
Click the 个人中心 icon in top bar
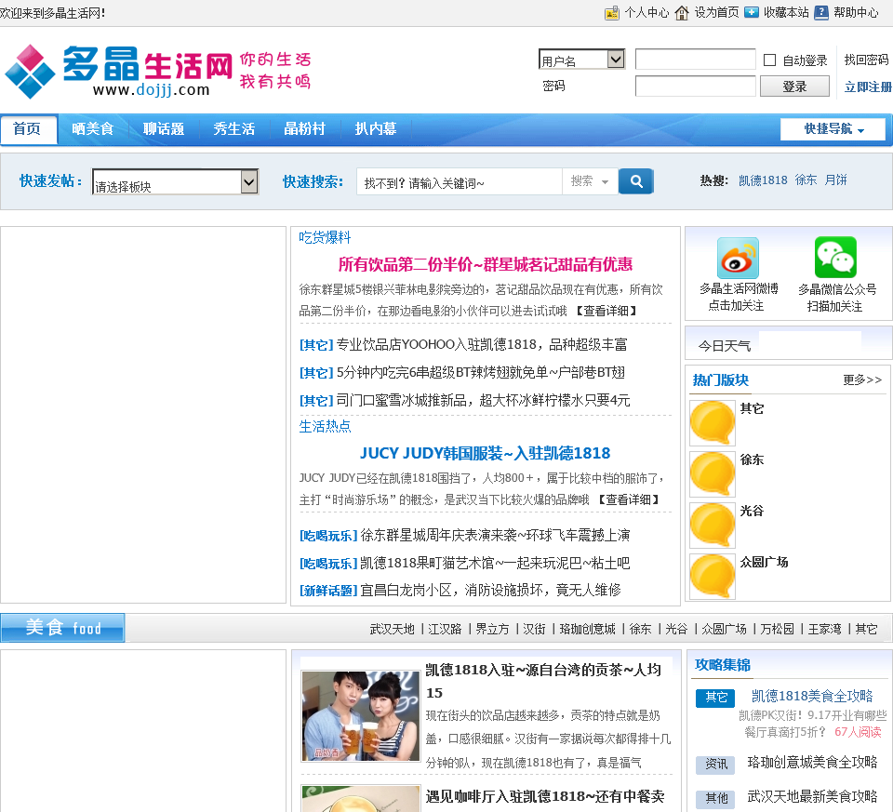pos(612,12)
